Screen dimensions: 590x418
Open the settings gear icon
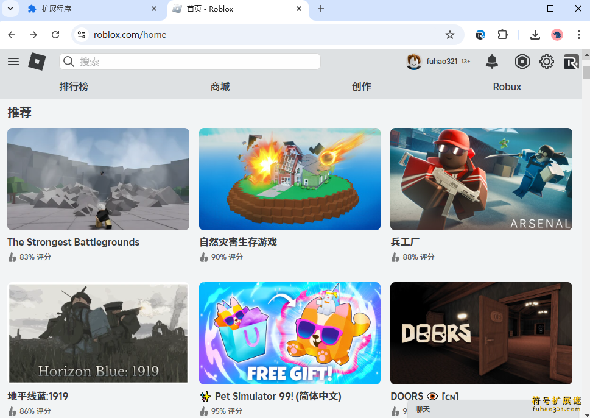546,62
